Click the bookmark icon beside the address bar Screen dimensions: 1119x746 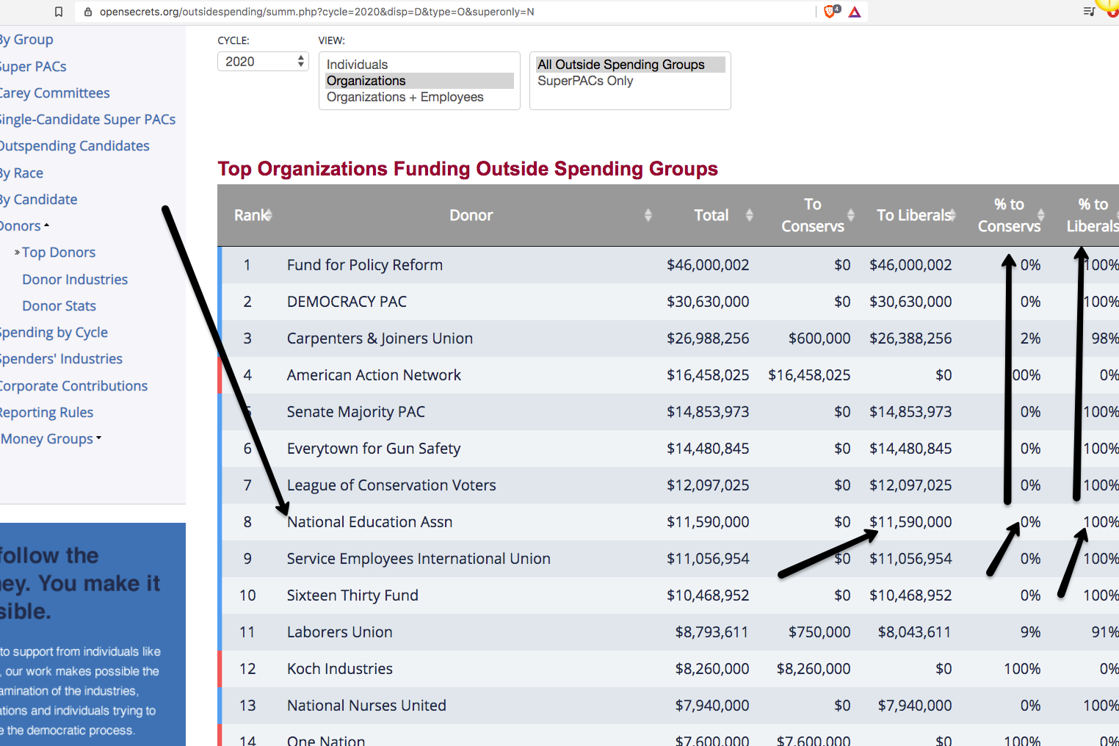tap(59, 12)
